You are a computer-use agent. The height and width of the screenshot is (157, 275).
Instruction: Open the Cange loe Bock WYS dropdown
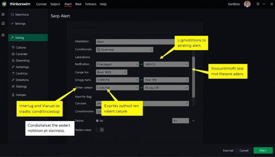click(x=111, y=72)
